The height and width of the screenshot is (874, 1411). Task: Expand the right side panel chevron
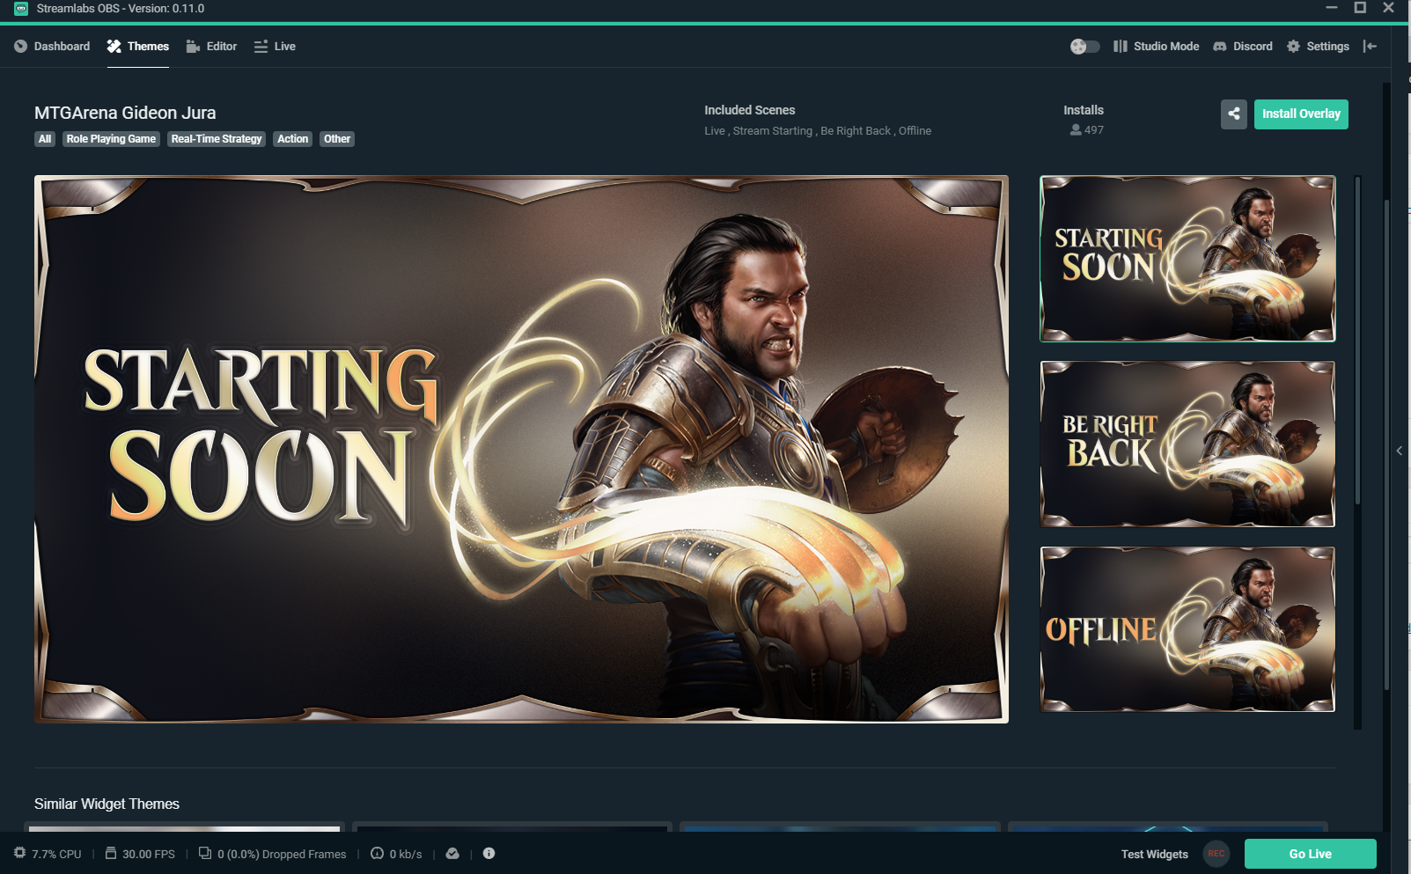pyautogui.click(x=1400, y=451)
